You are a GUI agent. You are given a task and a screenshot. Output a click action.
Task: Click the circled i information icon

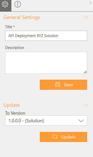click(x=18, y=4)
